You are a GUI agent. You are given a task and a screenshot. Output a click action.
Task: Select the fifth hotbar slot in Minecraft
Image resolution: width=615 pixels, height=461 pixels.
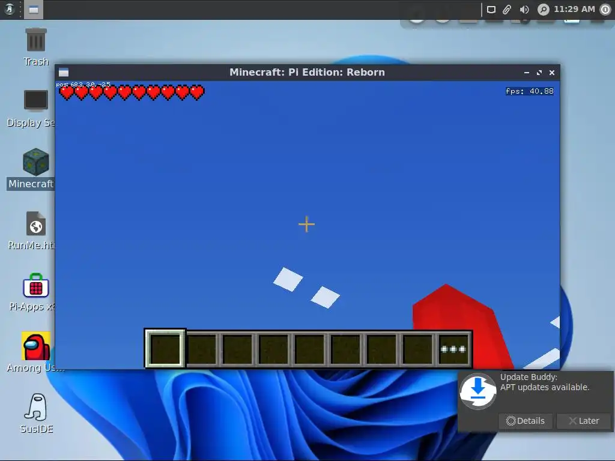click(309, 349)
